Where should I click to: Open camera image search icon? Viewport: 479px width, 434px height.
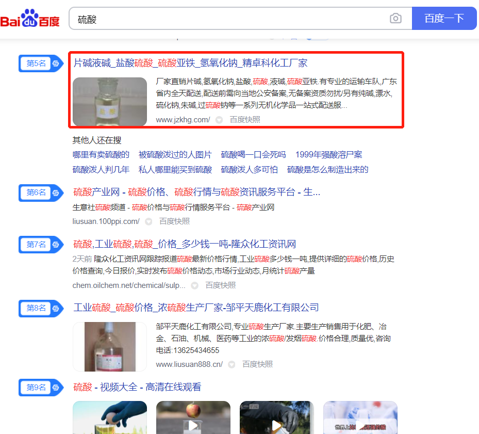tap(395, 19)
